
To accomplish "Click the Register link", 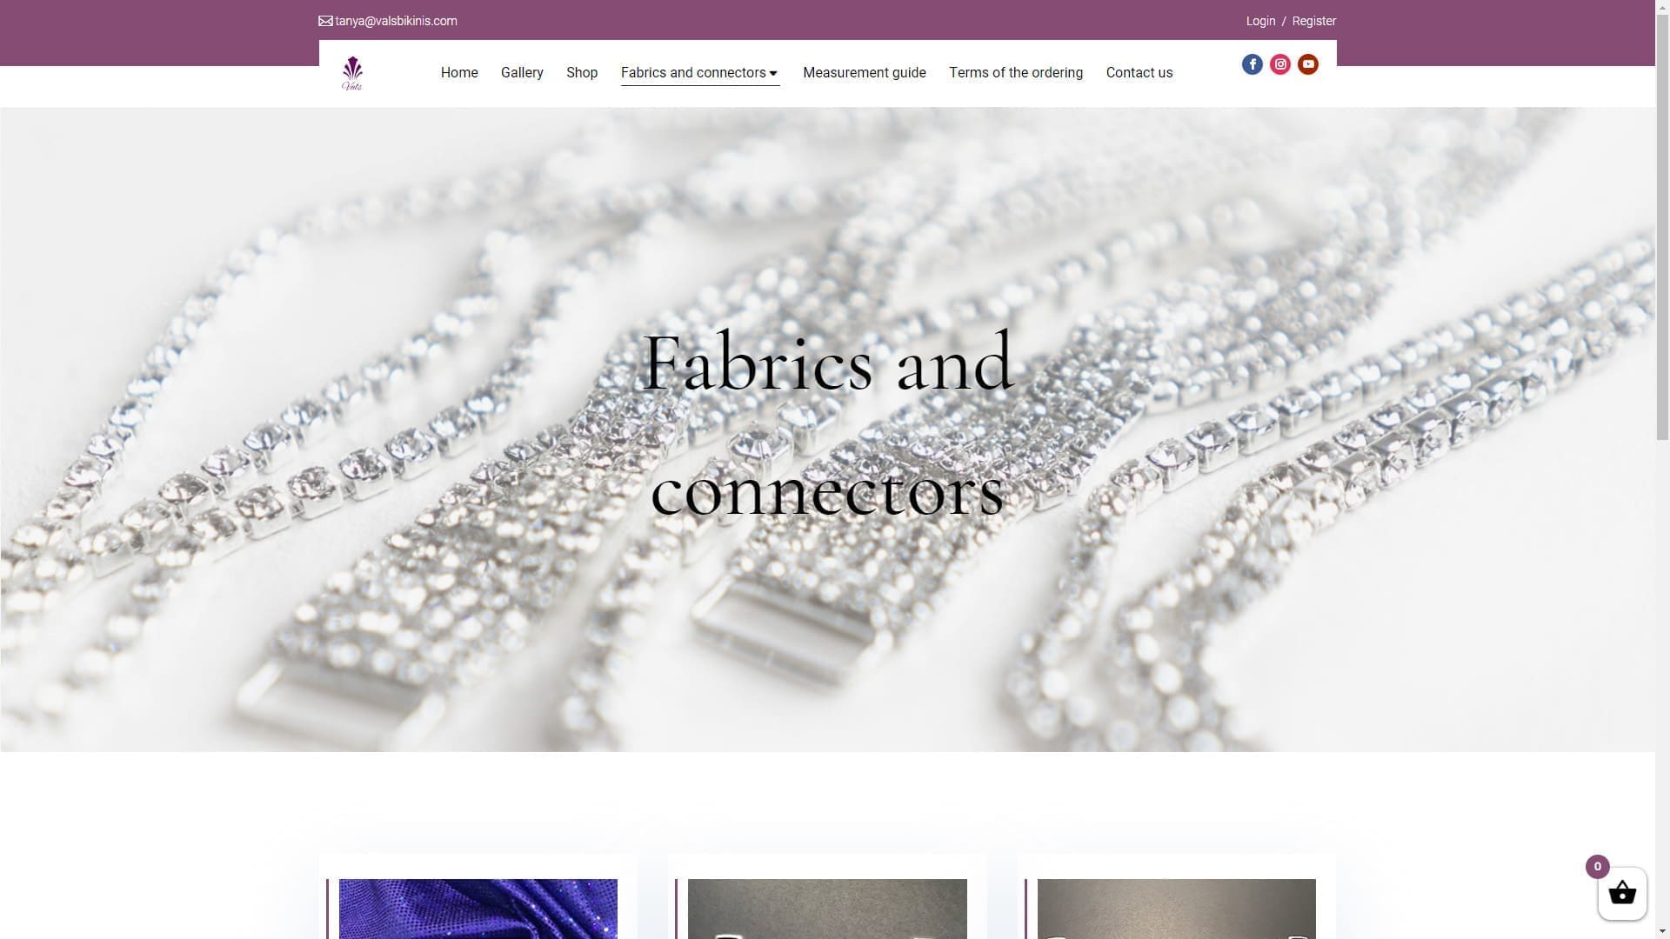I will (1313, 21).
